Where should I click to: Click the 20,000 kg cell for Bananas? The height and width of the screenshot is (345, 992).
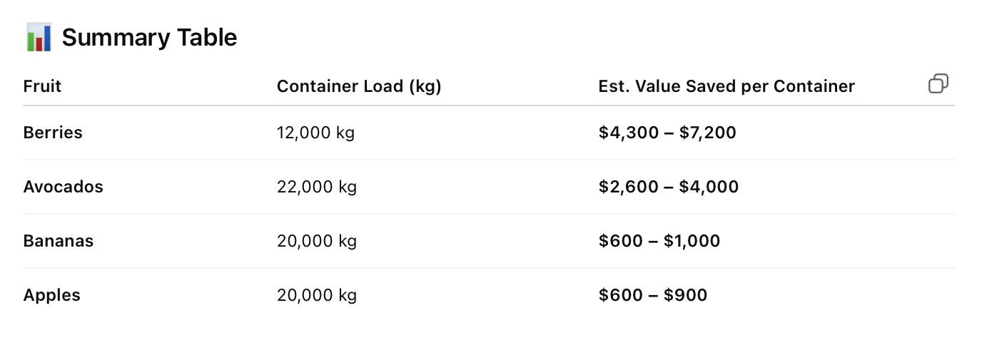coord(317,241)
